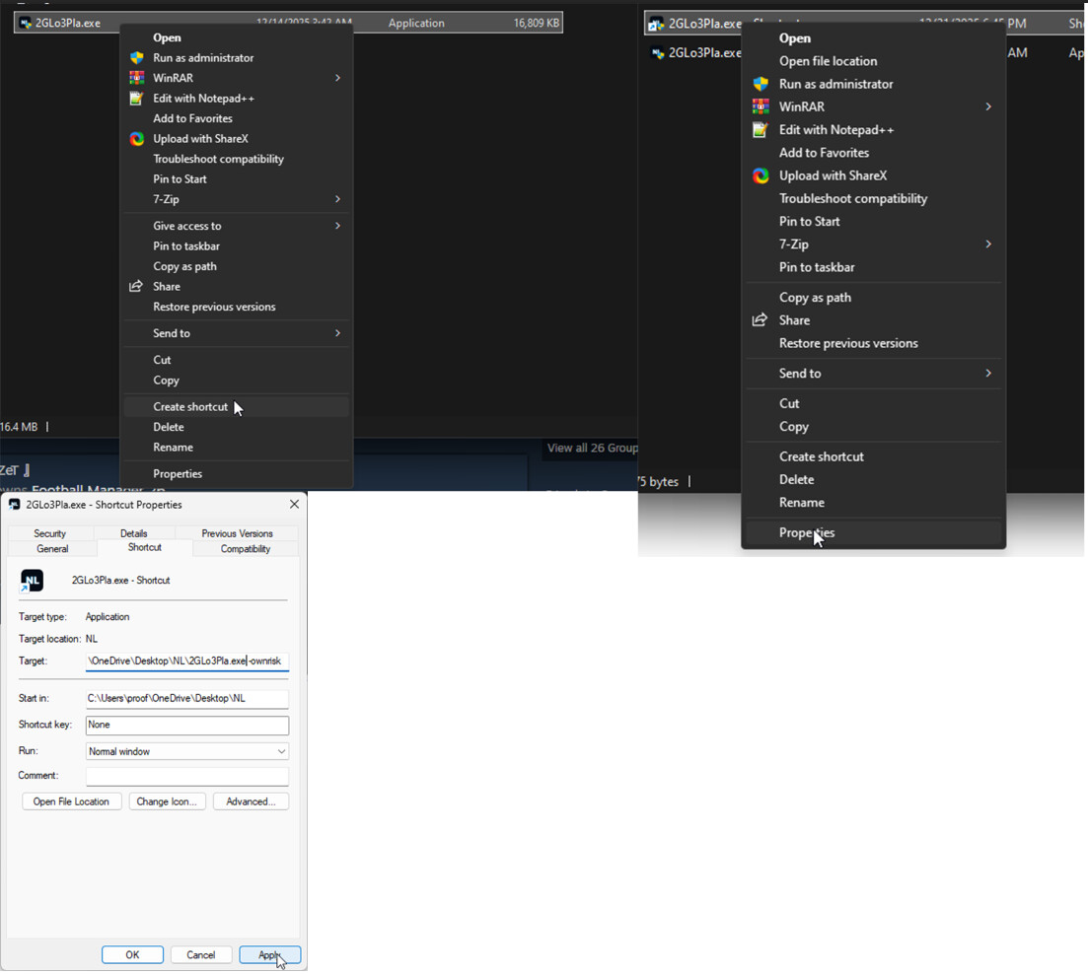Open the Run window mode dropdown

pos(186,751)
